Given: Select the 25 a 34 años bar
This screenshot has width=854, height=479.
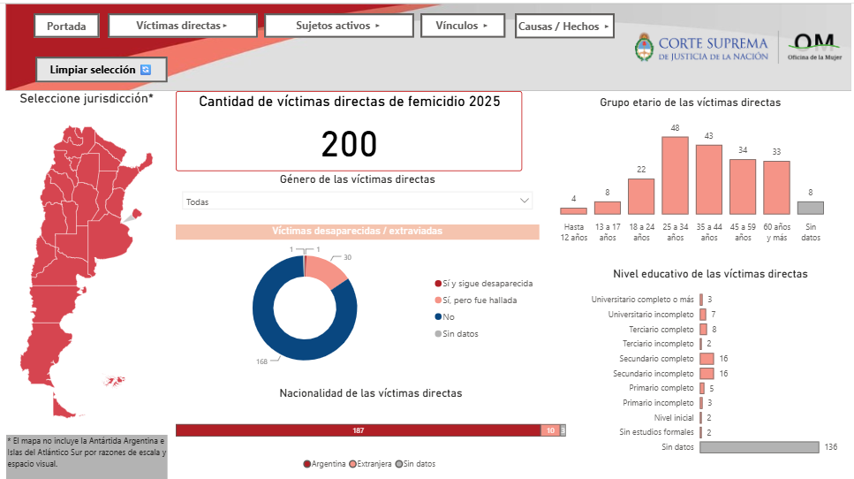Looking at the screenshot, I should [675, 176].
